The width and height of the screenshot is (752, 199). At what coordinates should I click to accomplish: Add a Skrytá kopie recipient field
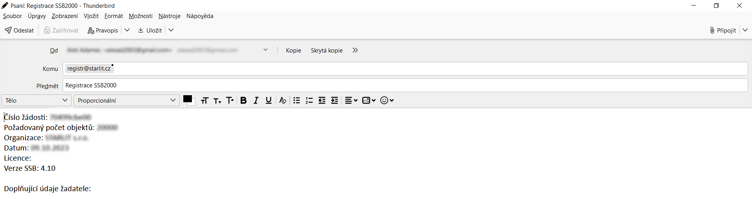(x=327, y=51)
